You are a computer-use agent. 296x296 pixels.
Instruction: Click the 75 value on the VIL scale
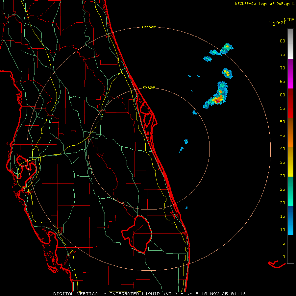pyautogui.click(x=283, y=54)
